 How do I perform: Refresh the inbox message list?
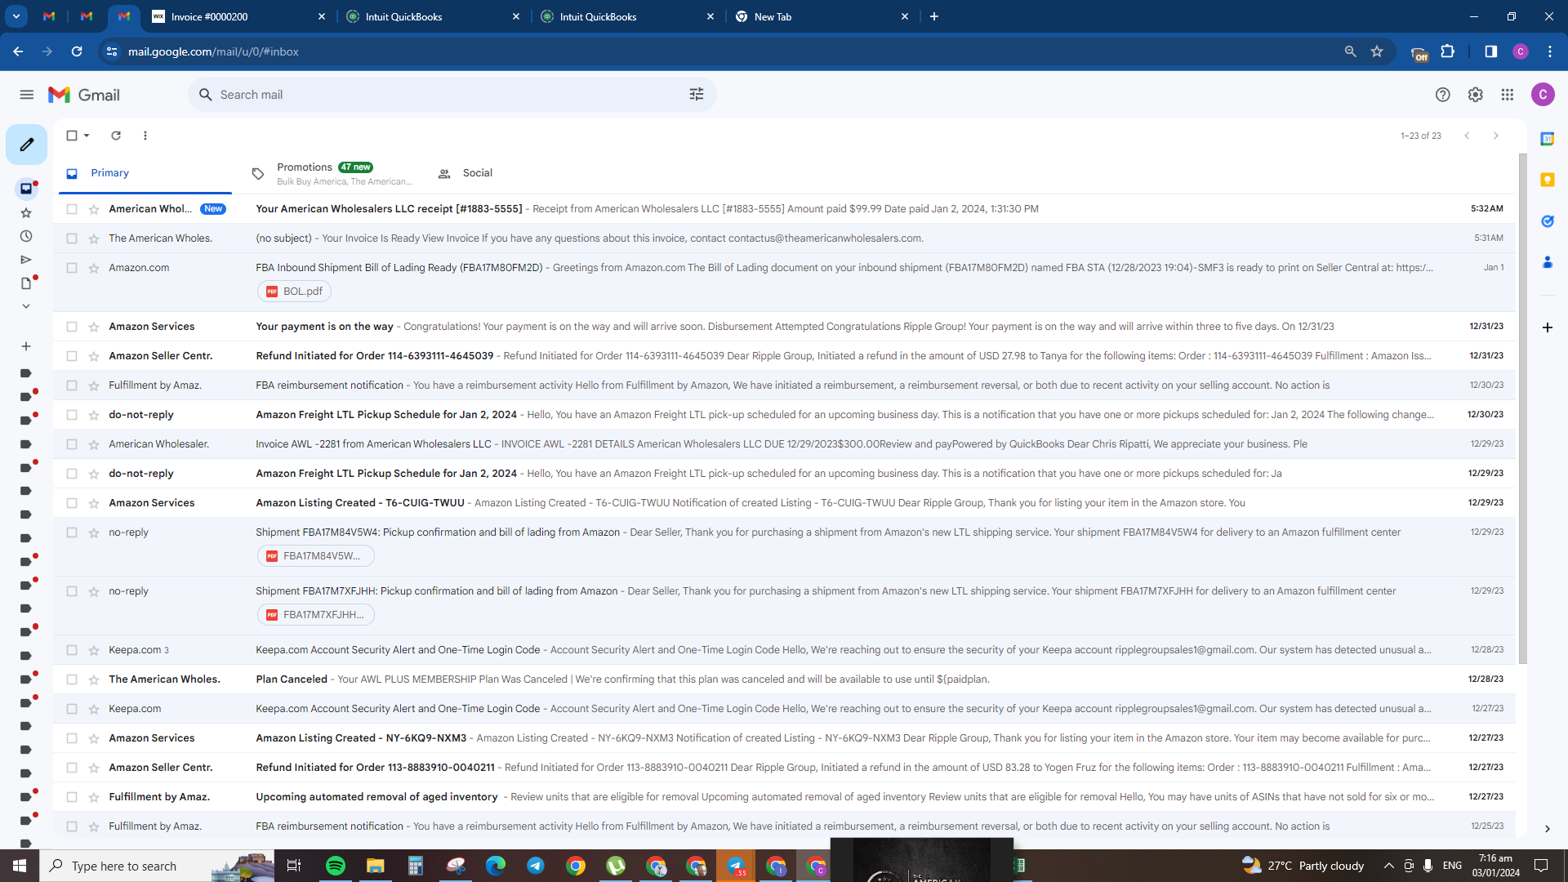pos(116,136)
